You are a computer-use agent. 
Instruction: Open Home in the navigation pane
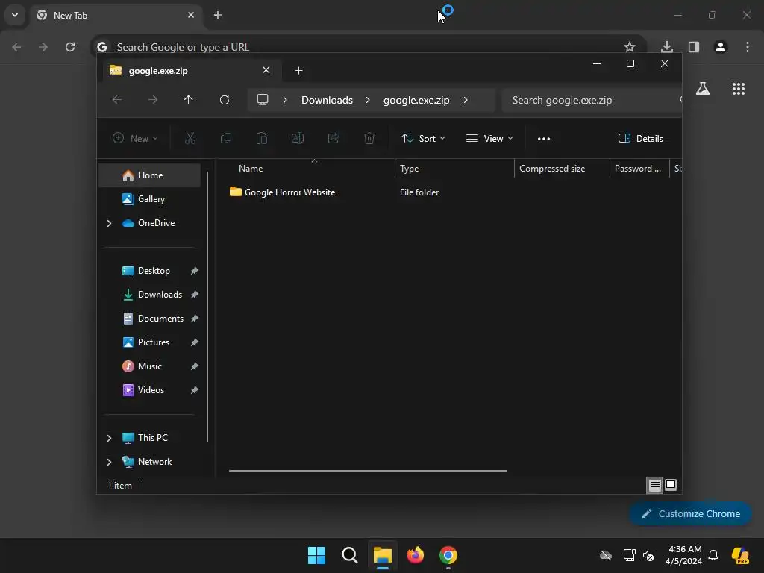[x=150, y=175]
